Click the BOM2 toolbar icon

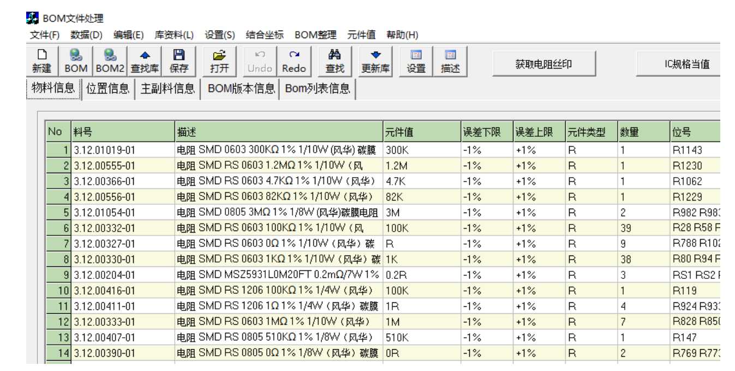pyautogui.click(x=110, y=61)
